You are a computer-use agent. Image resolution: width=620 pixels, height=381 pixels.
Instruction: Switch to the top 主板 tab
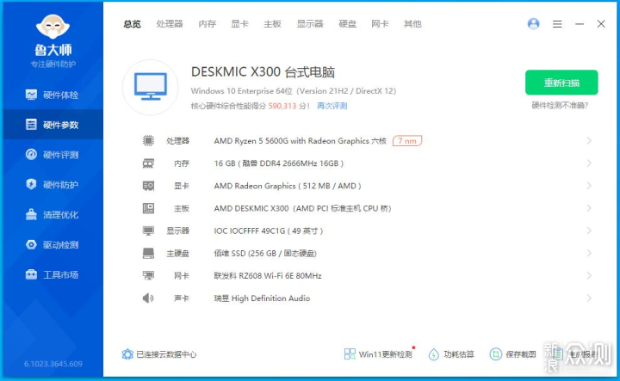coord(272,24)
